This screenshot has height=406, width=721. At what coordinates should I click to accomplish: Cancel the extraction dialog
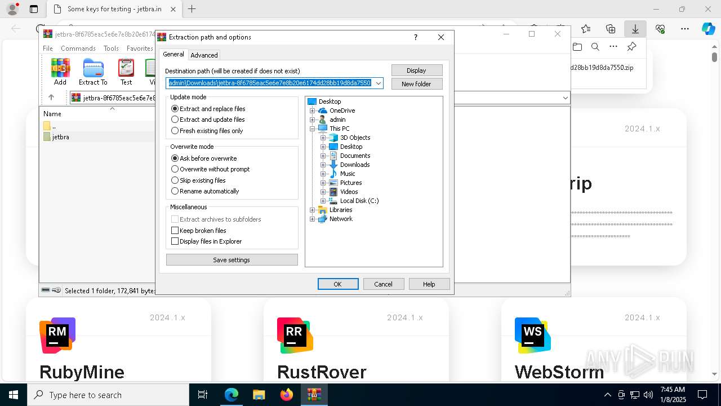(384, 284)
